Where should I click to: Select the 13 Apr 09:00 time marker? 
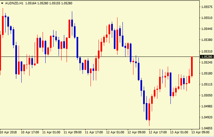(201, 132)
